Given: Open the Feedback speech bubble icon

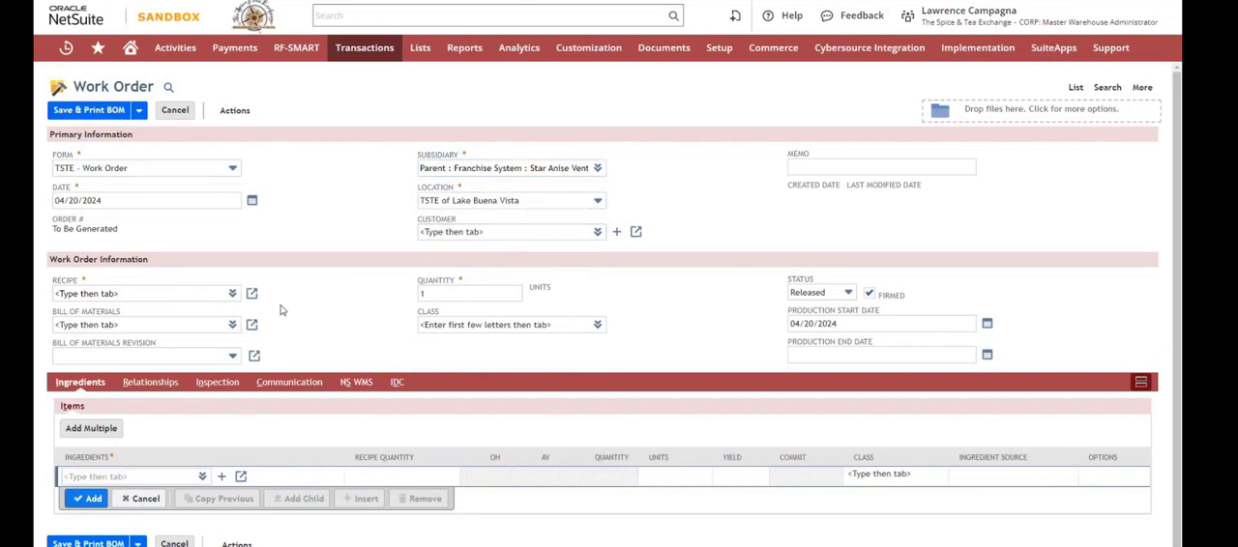Looking at the screenshot, I should 827,15.
